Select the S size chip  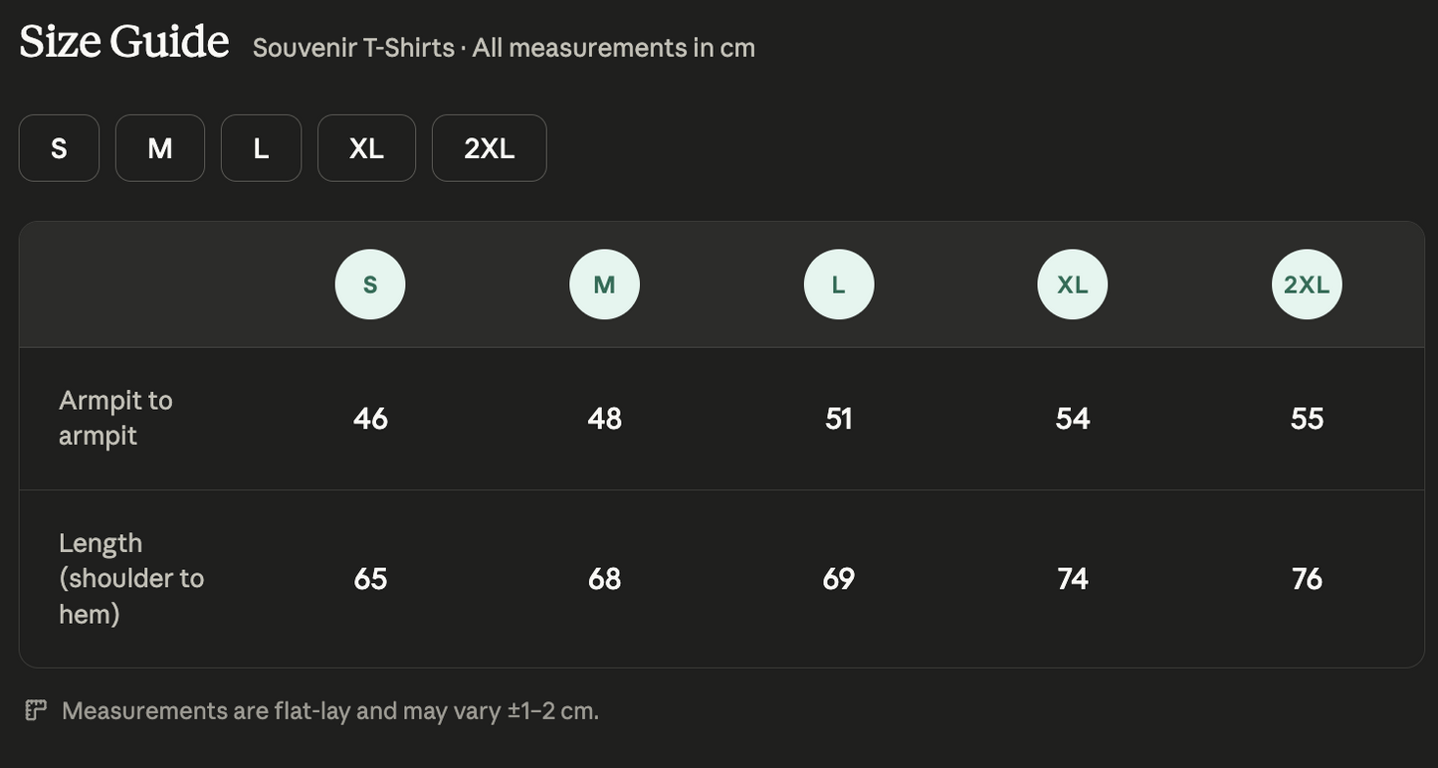click(59, 148)
